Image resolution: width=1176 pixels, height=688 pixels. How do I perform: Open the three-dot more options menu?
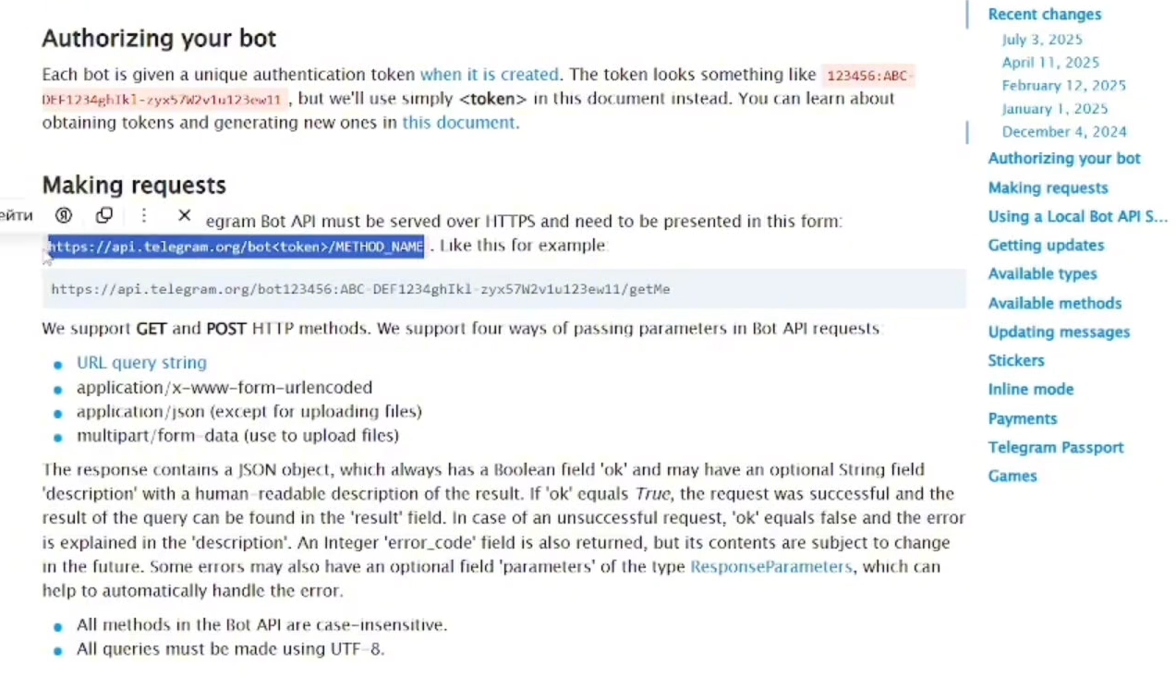pyautogui.click(x=144, y=215)
